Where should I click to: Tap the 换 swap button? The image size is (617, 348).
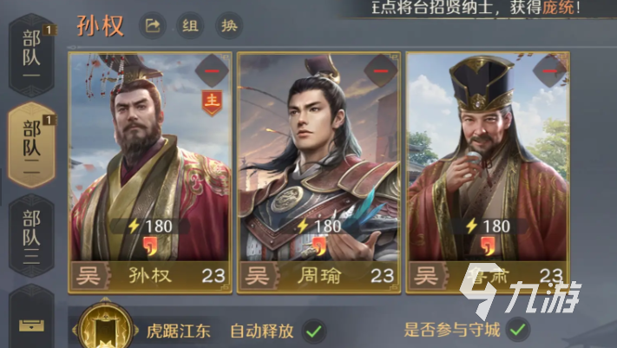pyautogui.click(x=229, y=26)
